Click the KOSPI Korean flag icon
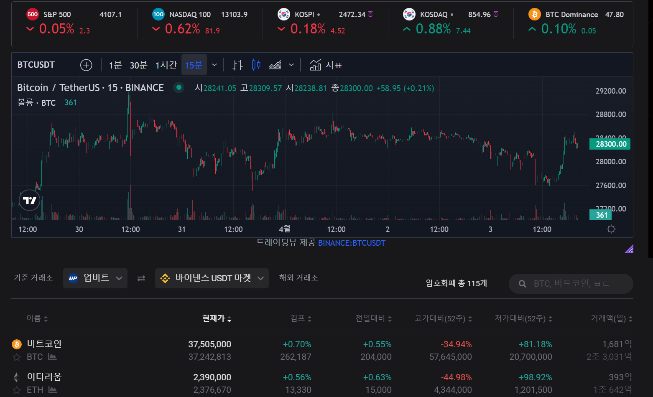Viewport: 653px width, 397px height. pyautogui.click(x=284, y=14)
